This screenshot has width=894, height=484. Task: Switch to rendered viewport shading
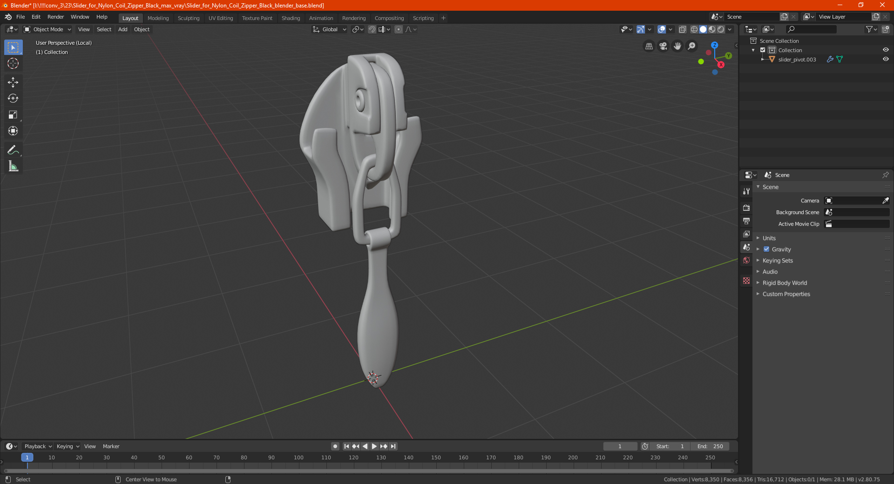pyautogui.click(x=721, y=29)
